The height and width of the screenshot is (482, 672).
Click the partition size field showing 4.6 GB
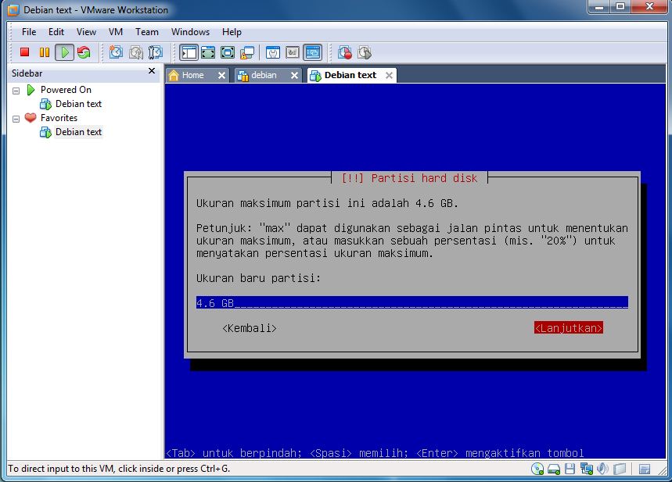coord(411,302)
